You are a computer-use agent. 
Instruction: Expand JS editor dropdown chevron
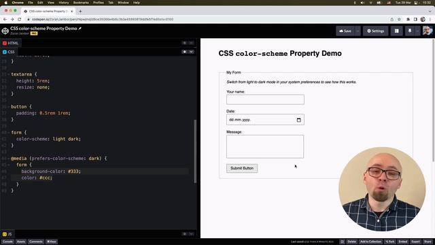(x=191, y=234)
